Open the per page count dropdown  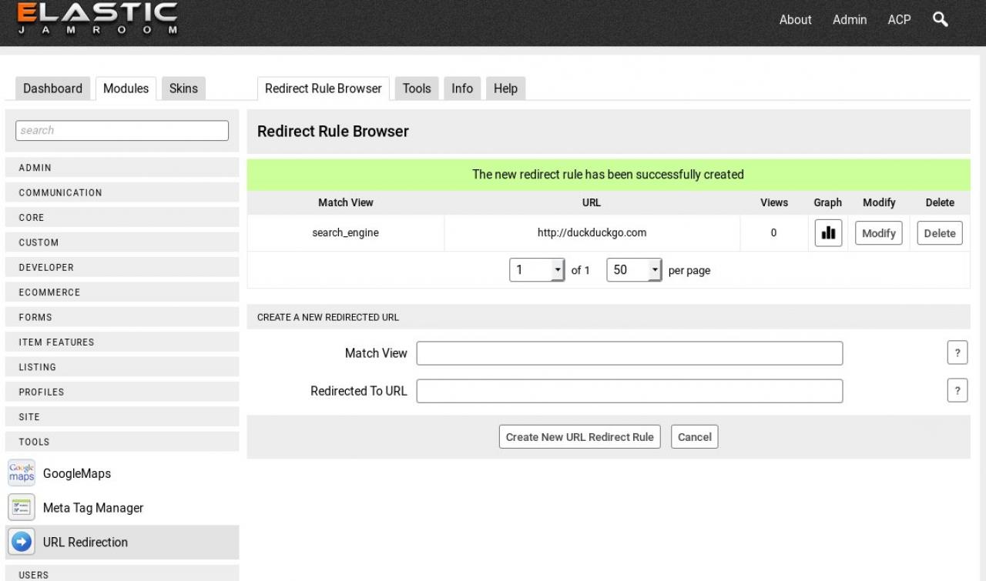(x=634, y=270)
